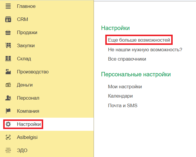The width and height of the screenshot is (196, 157).
Task: Click the people icon for Персонал
Action: pyautogui.click(x=8, y=98)
